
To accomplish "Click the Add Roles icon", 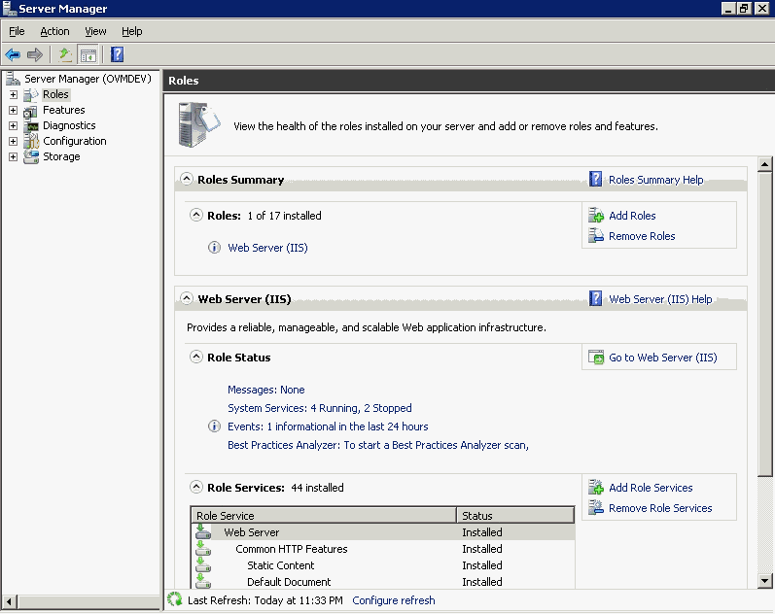I will [596, 216].
